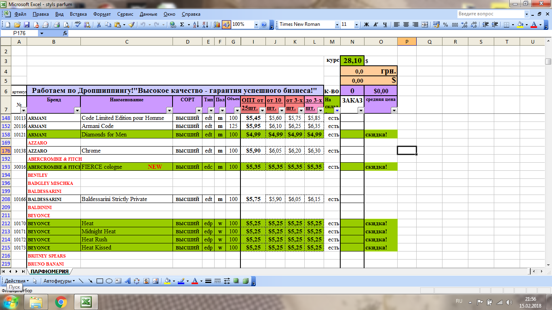Cut the selection with the scissors icon
The height and width of the screenshot is (310, 552).
coord(99,25)
